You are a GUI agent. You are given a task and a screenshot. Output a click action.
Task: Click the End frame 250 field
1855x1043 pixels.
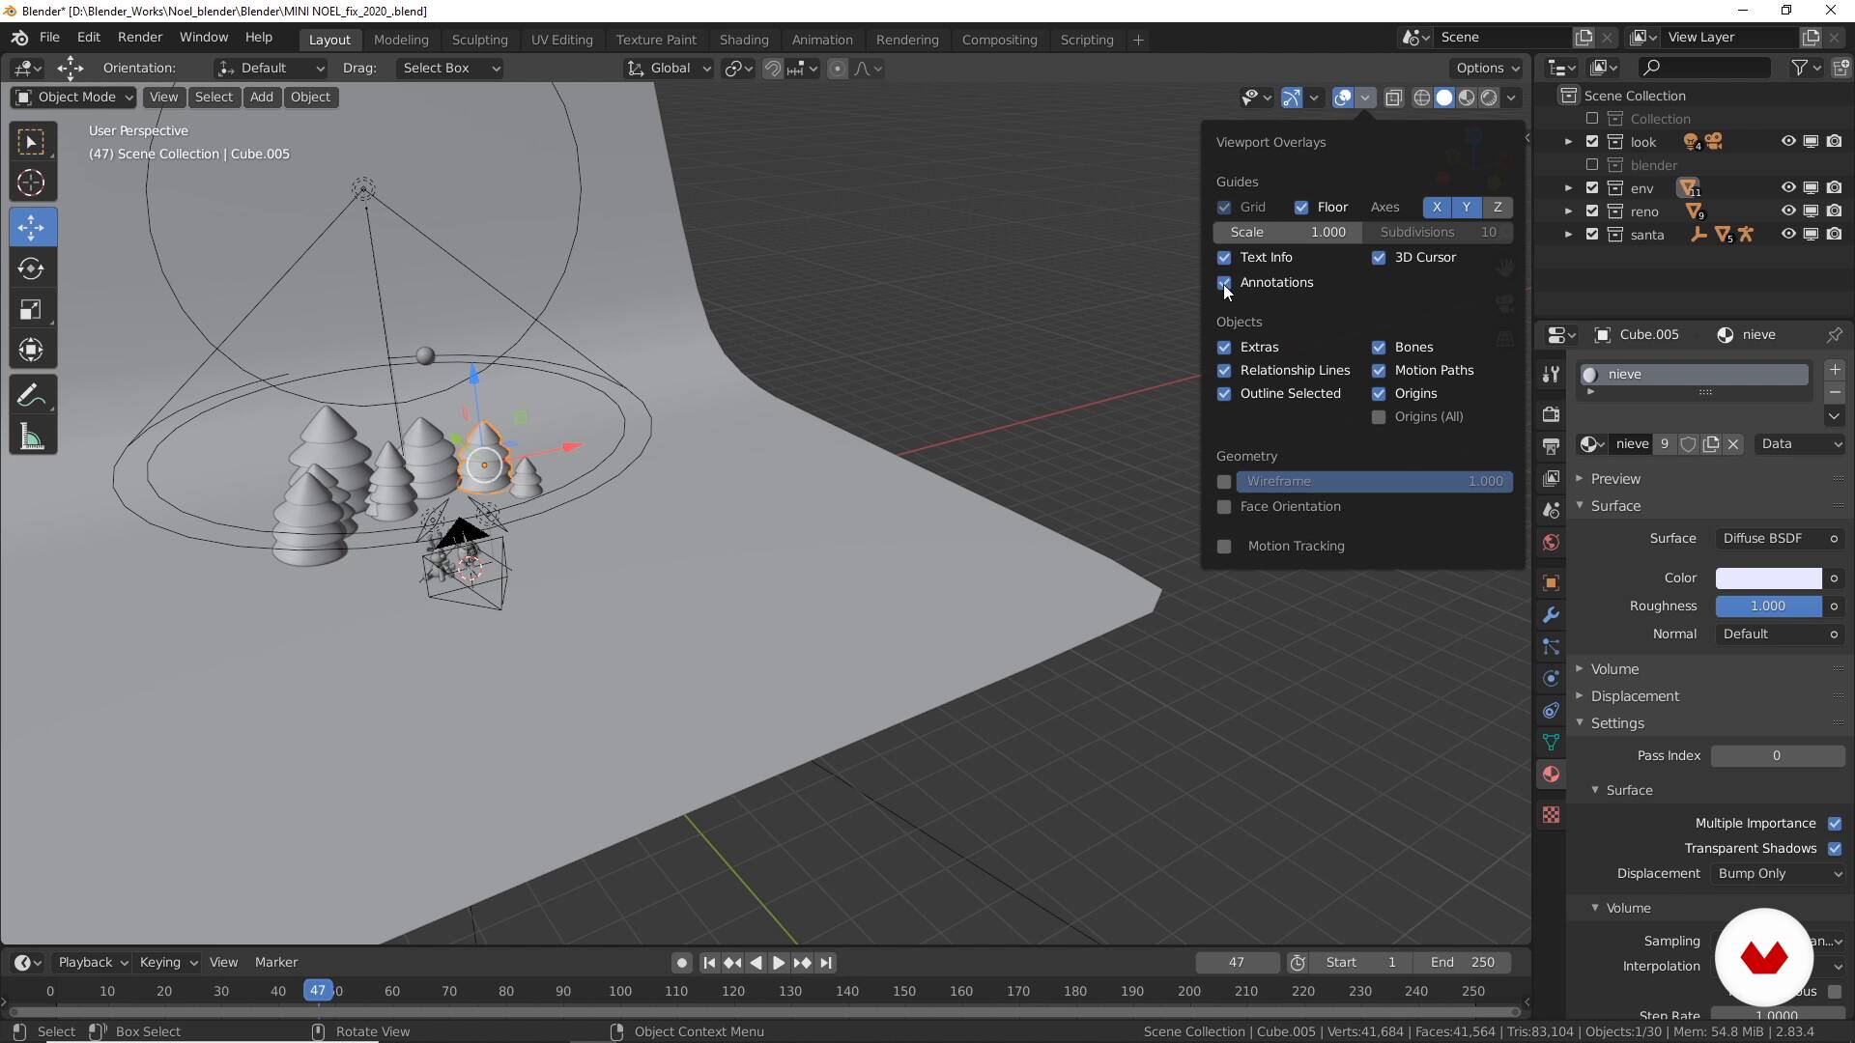click(1463, 963)
